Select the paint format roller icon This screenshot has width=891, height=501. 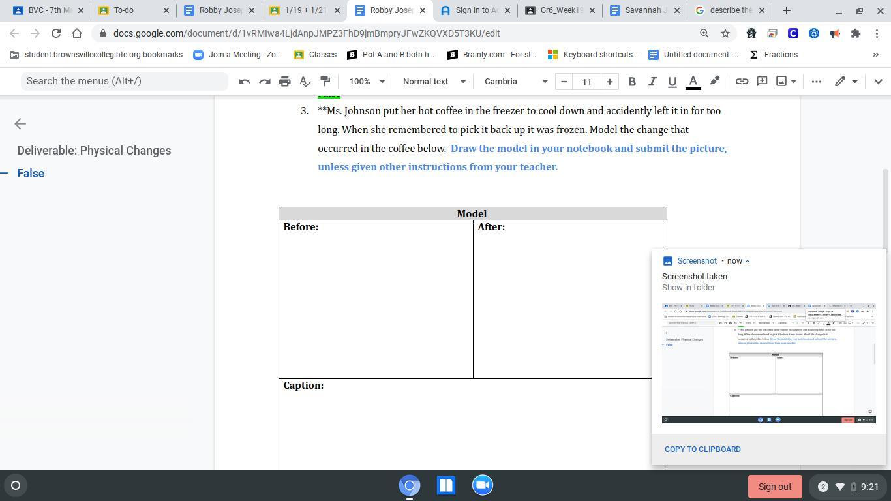(x=325, y=82)
